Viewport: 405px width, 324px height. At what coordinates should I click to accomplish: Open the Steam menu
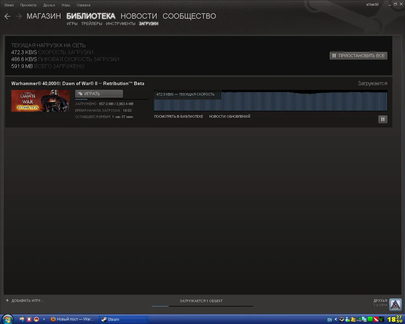pos(9,5)
